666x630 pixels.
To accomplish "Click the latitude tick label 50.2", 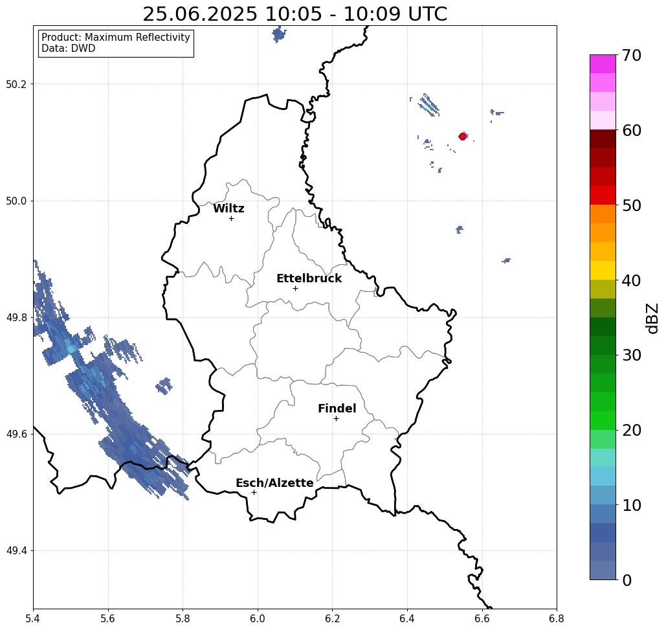I will [x=16, y=84].
